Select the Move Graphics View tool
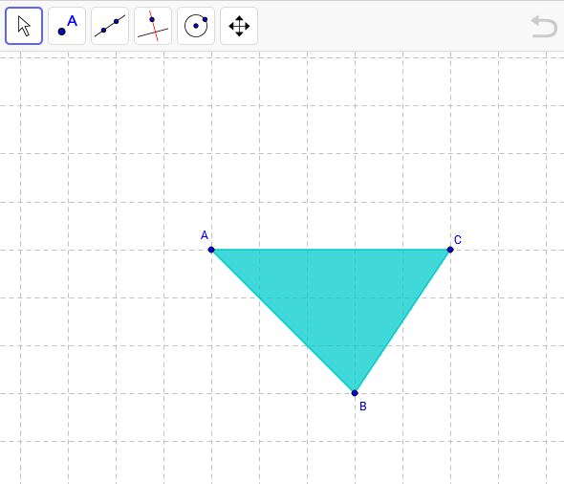Image resolution: width=564 pixels, height=484 pixels. point(239,26)
